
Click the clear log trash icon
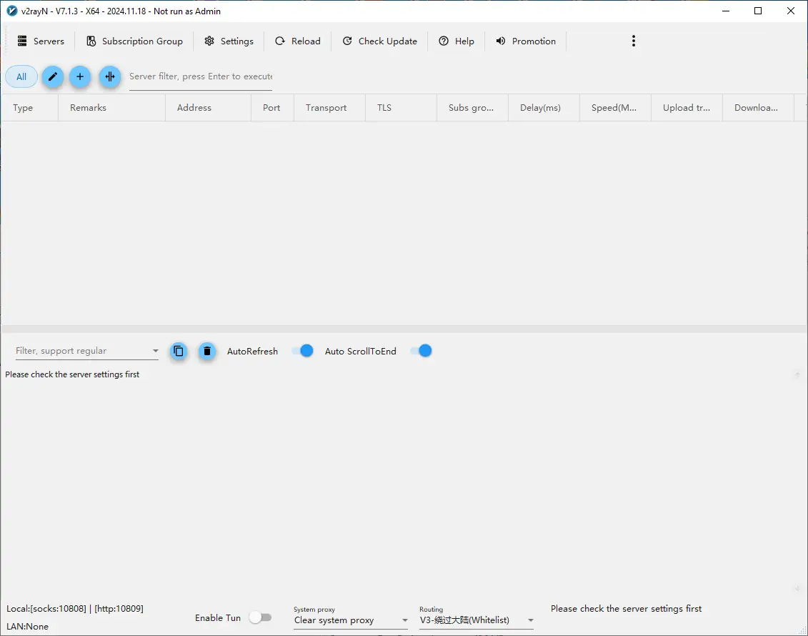(207, 352)
